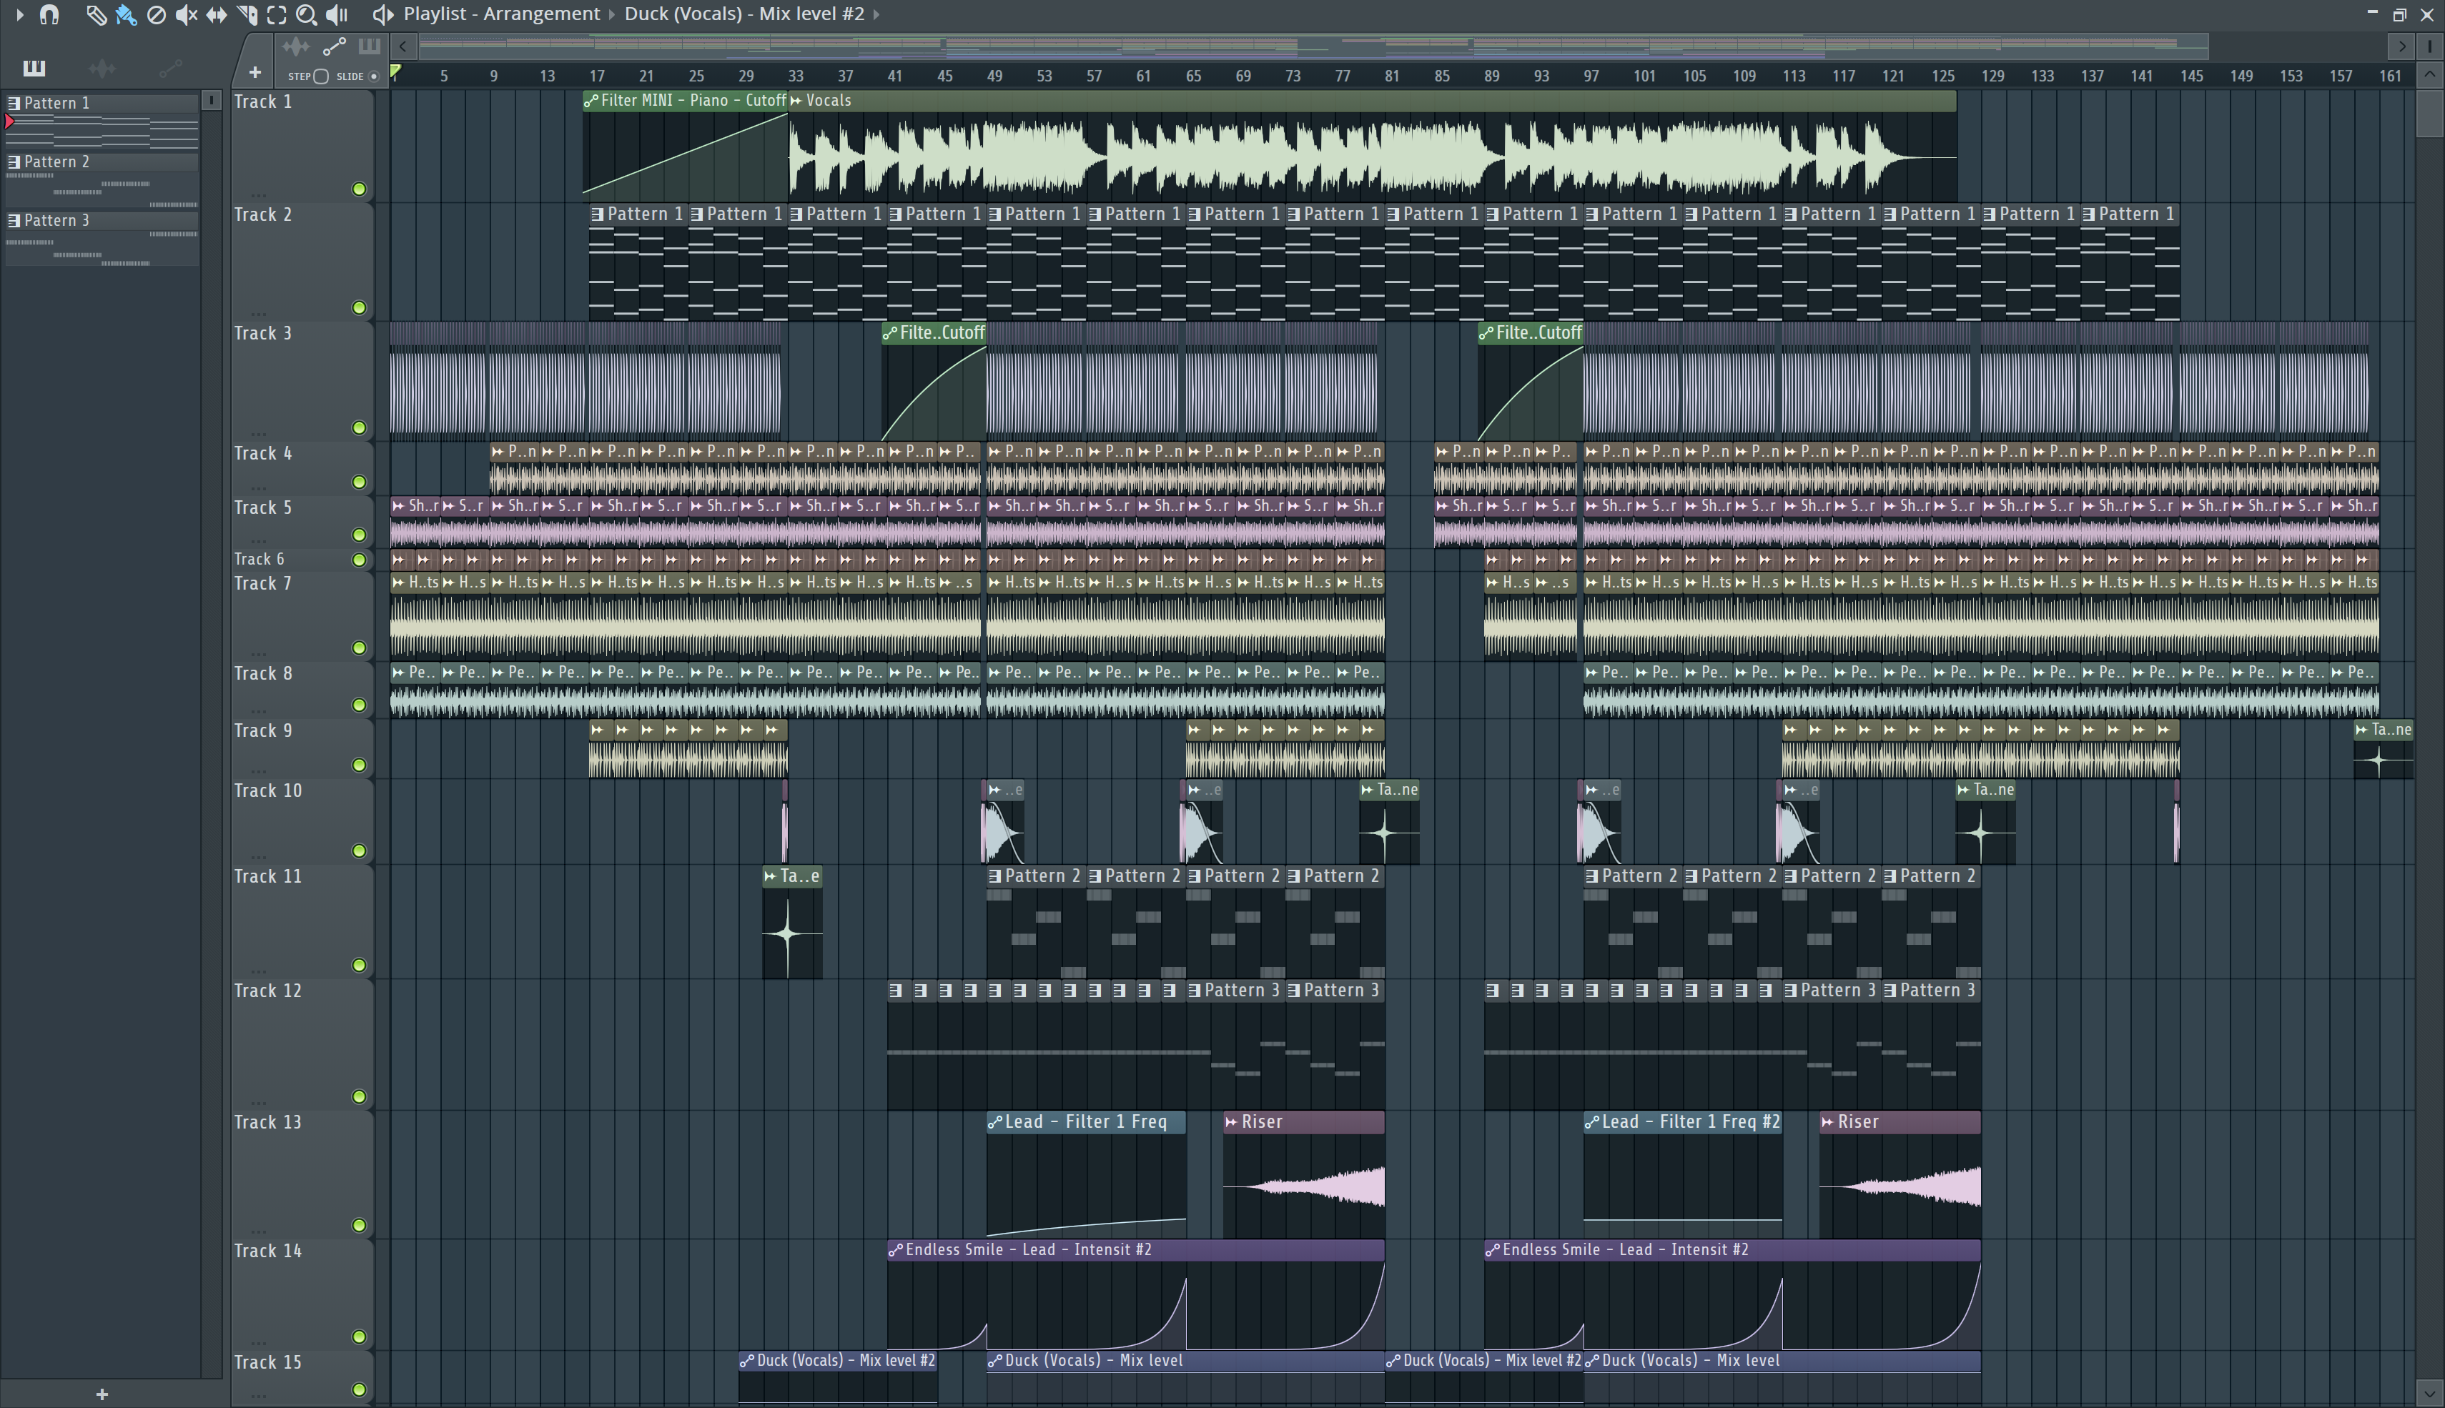
Task: Toggle the SLIDE option
Action: point(373,76)
